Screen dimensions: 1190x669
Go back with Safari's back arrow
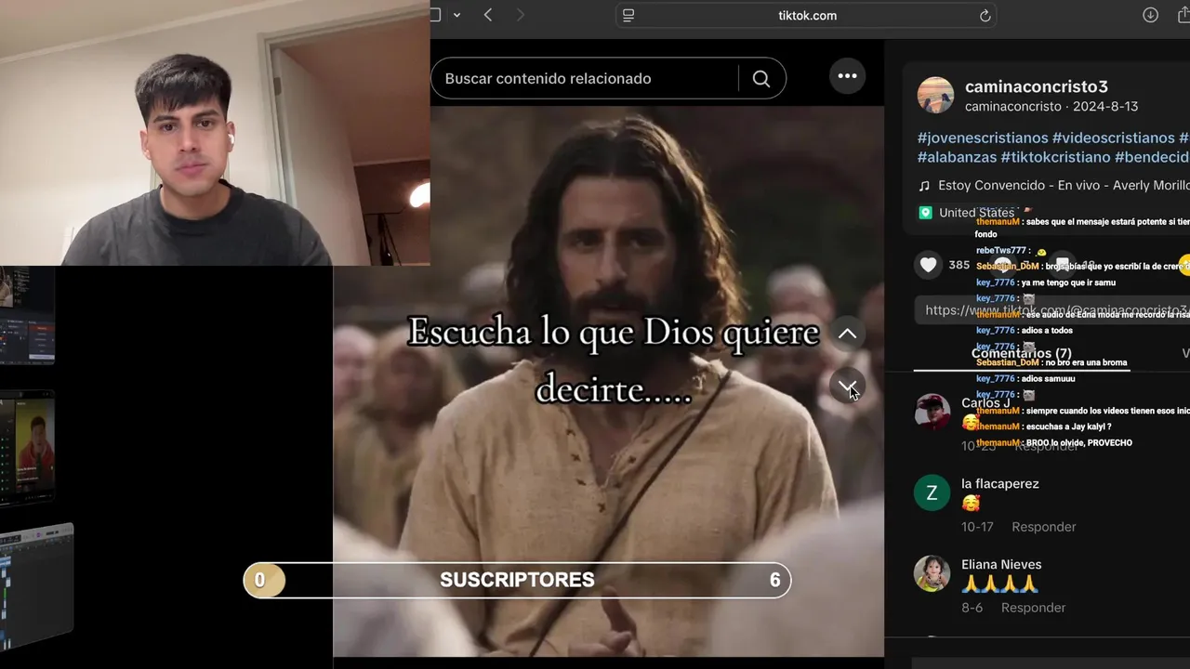click(x=488, y=15)
